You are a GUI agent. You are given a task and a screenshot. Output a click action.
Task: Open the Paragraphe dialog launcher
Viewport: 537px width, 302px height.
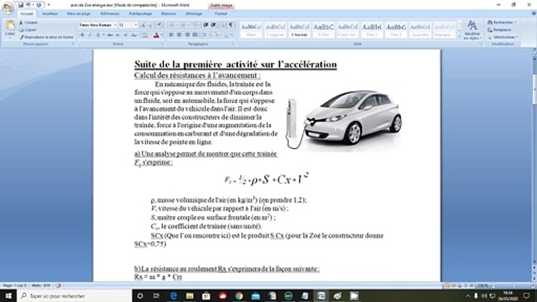point(234,44)
